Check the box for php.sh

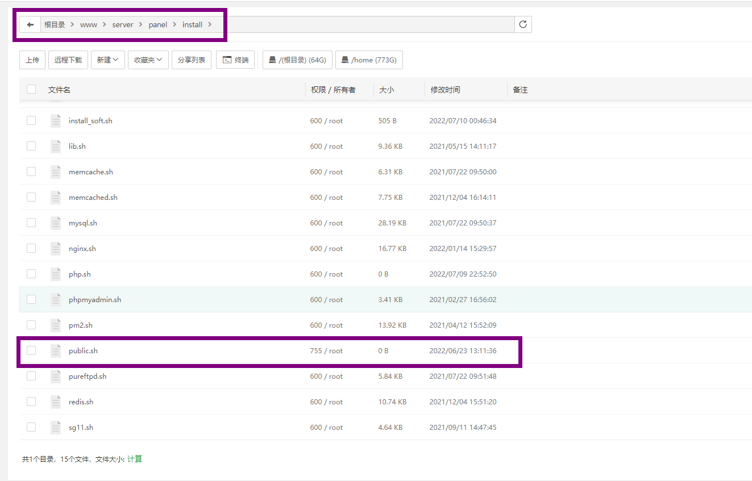(31, 274)
